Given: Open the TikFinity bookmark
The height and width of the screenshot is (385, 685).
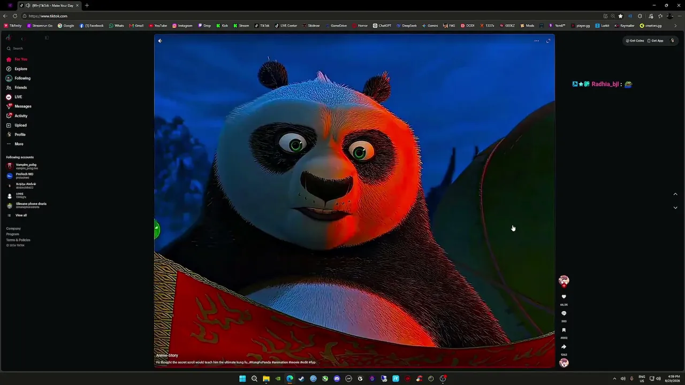Looking at the screenshot, I should pyautogui.click(x=12, y=26).
